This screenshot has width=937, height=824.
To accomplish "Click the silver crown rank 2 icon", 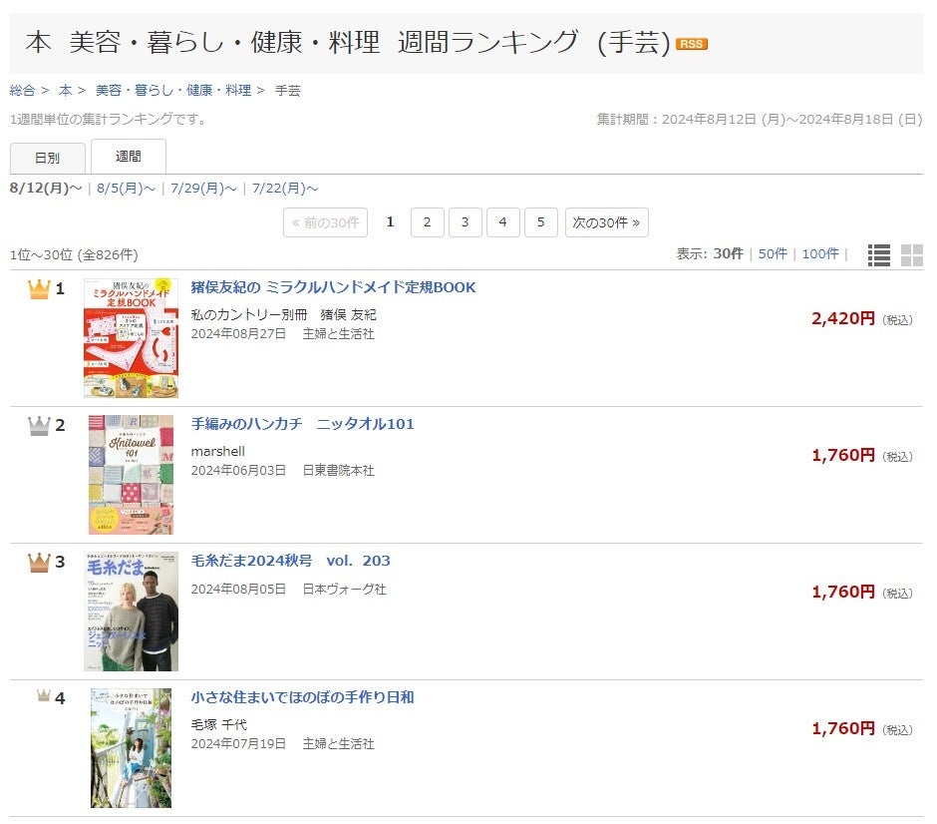I will click(39, 425).
